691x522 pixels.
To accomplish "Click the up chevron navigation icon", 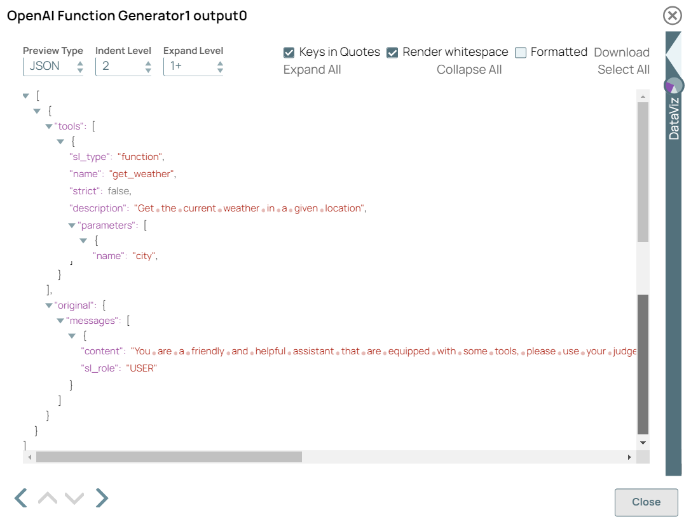I will tap(48, 499).
